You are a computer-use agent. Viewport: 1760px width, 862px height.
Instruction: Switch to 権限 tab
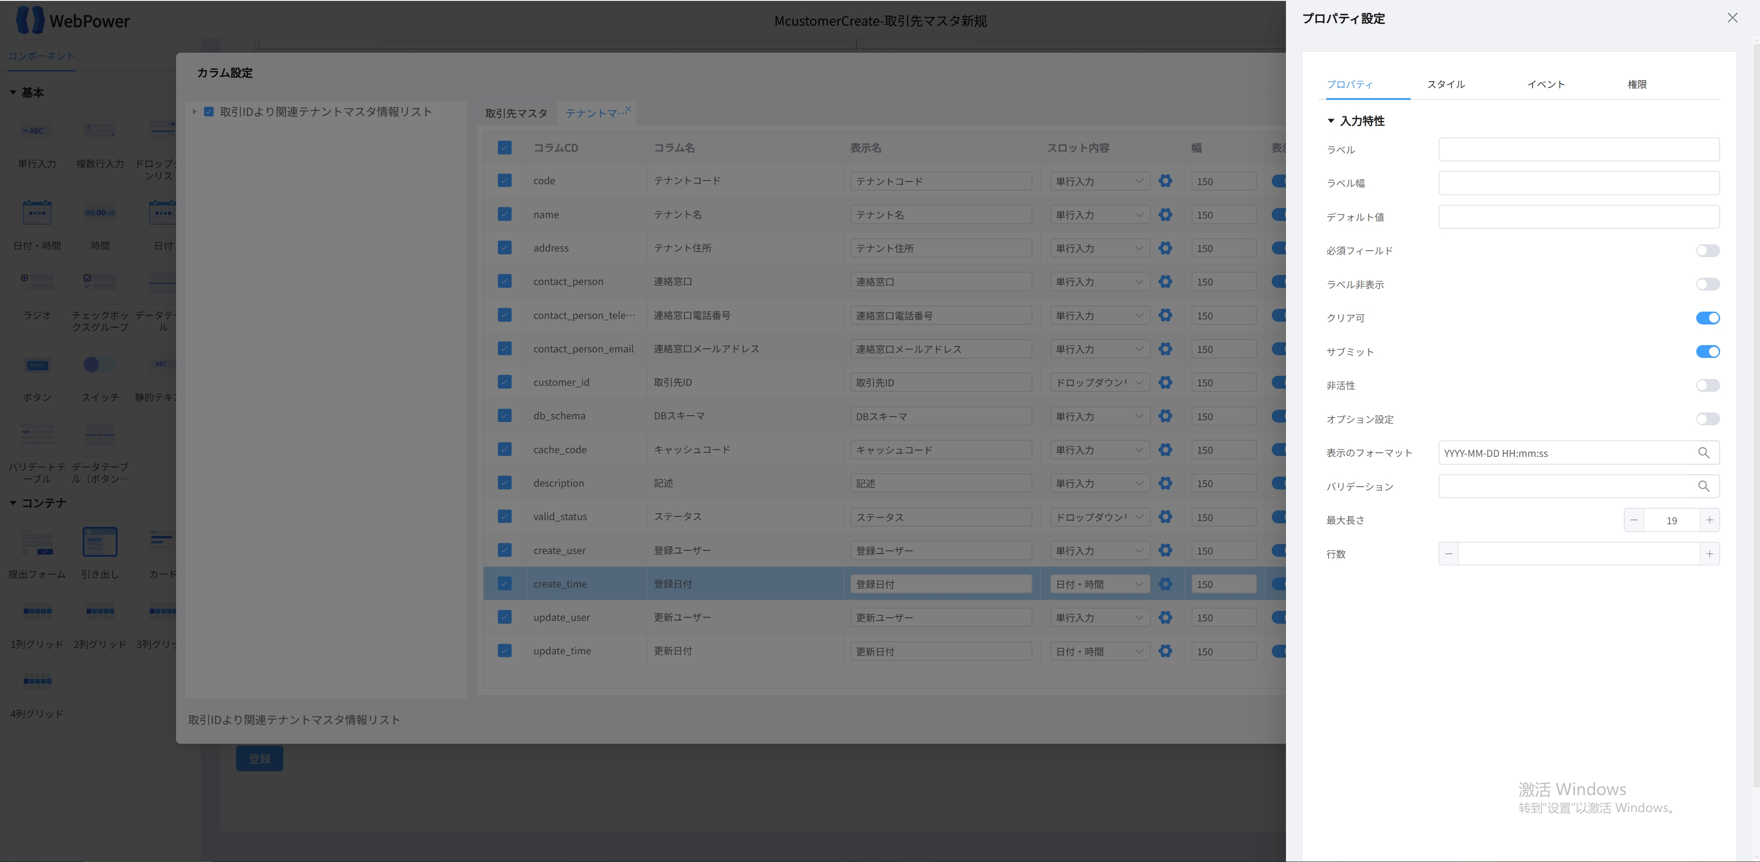tap(1637, 84)
